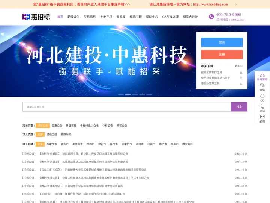Filter region by 承德市

pyautogui.click(x=139, y=144)
